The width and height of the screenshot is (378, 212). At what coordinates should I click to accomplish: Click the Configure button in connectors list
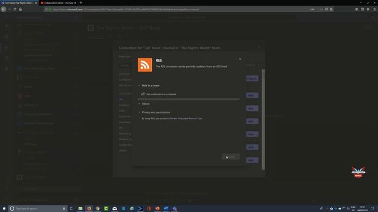[x=252, y=78]
